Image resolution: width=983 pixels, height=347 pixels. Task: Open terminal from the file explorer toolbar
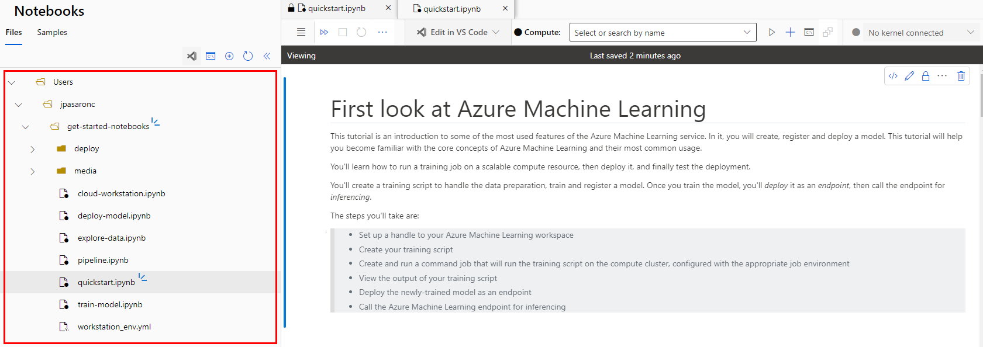(211, 56)
